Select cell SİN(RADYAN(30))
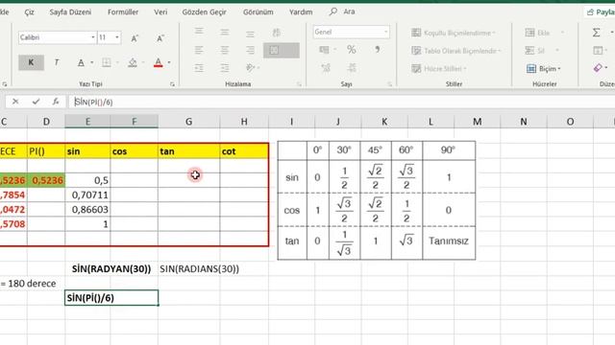The height and width of the screenshot is (345, 615). [111, 269]
